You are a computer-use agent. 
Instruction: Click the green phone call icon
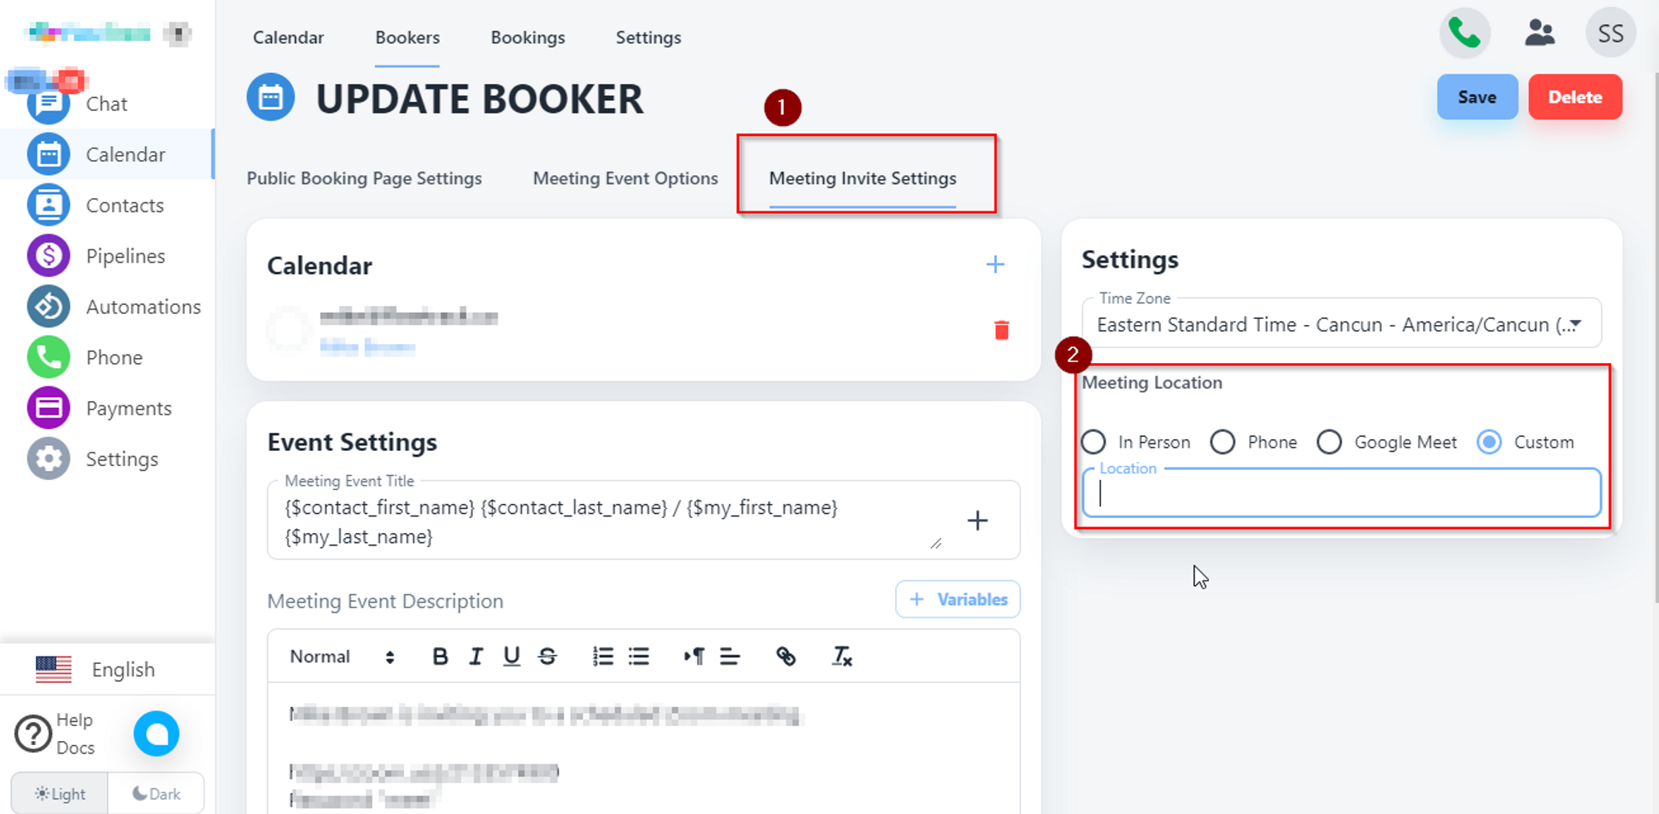pyautogui.click(x=1464, y=33)
